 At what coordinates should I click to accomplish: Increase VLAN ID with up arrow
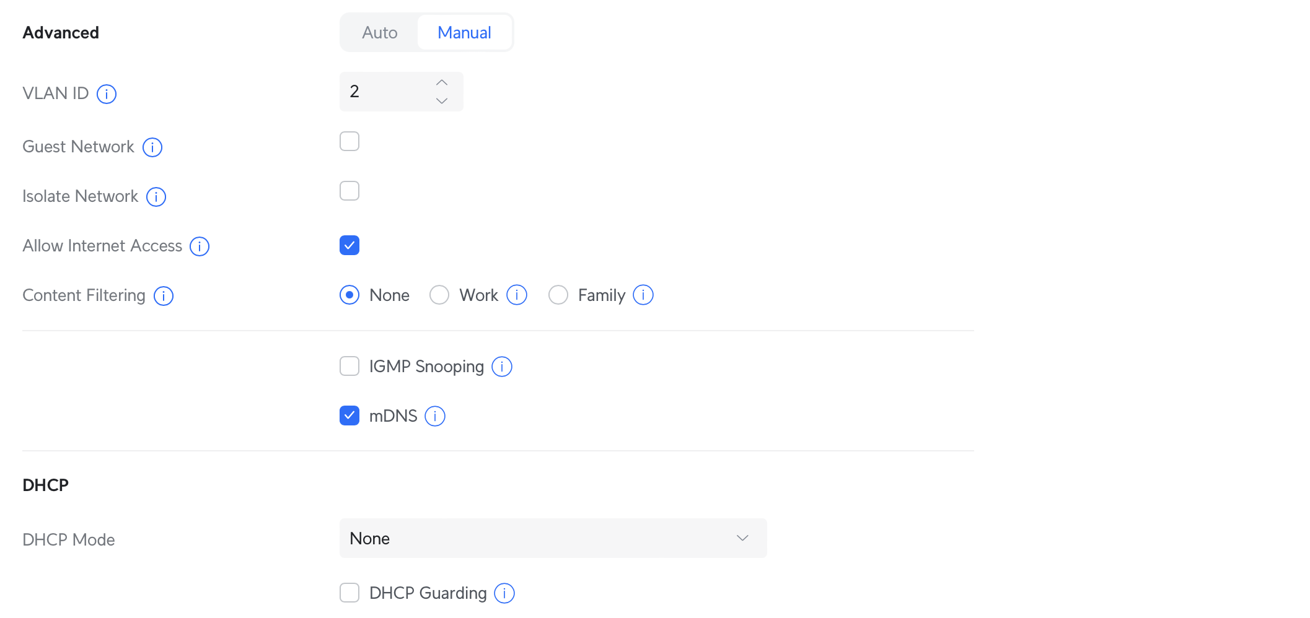(x=442, y=83)
